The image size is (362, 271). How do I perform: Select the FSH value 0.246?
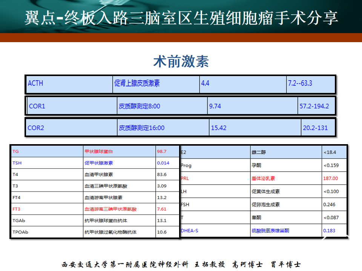point(329,204)
